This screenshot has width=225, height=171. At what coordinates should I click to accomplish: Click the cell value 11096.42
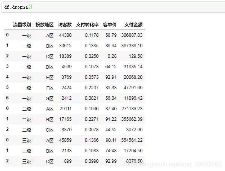133,98
